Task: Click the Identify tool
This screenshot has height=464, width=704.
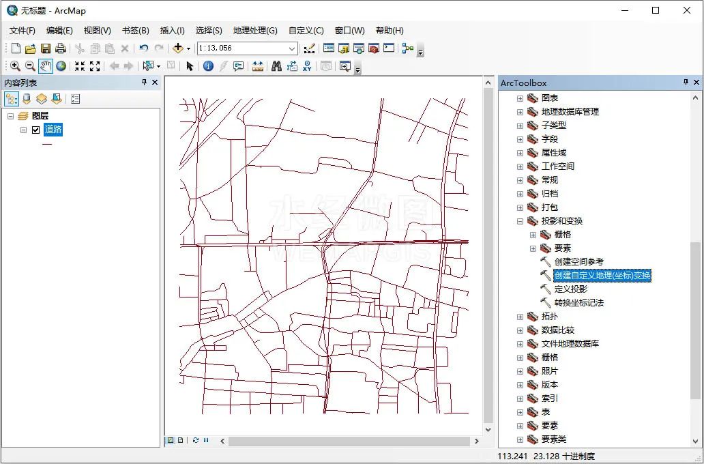Action: click(x=208, y=66)
